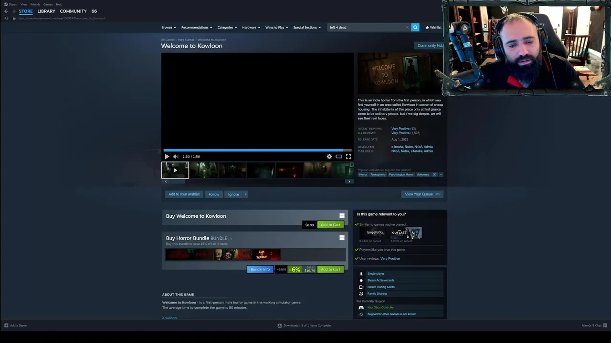The width and height of the screenshot is (611, 343).
Task: Click the Family Sharing icon
Action: click(361, 294)
